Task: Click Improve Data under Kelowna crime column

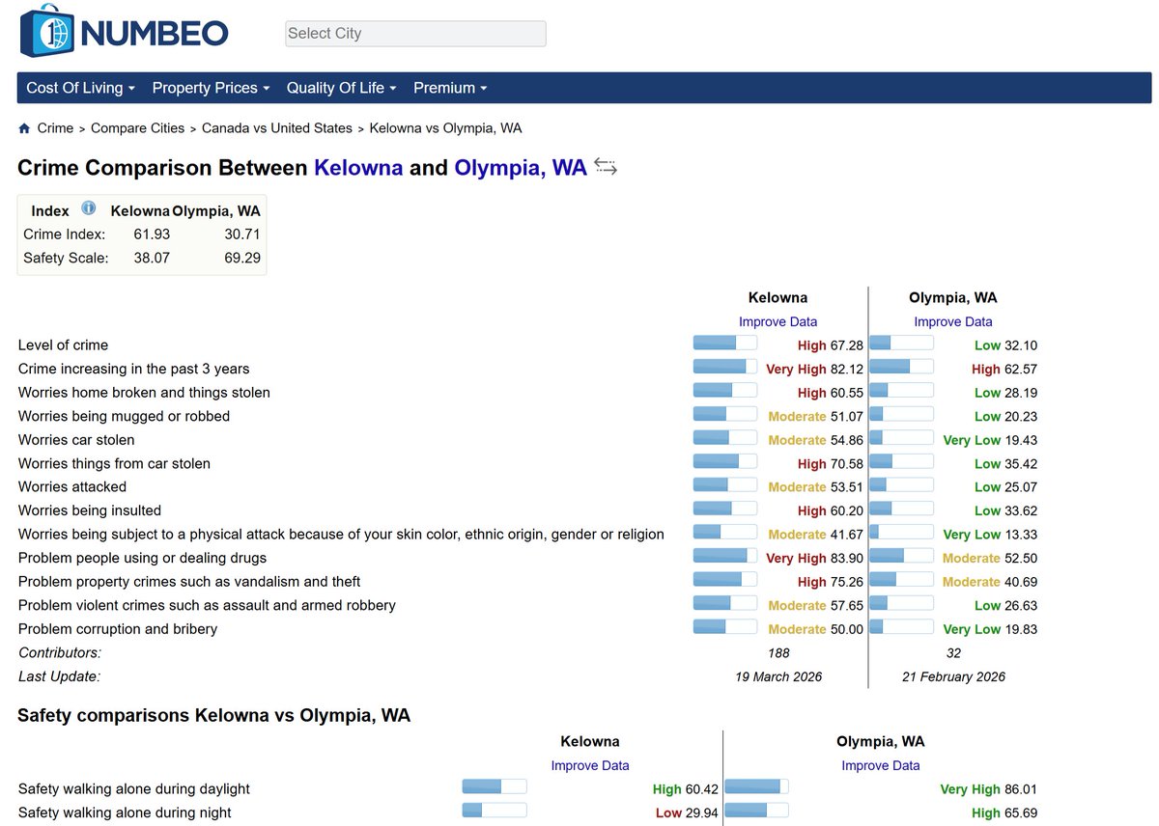Action: (777, 322)
